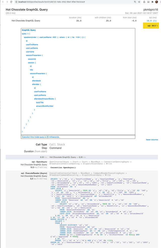This screenshot has height=248, width=161.
Task: Click the Hot Chocolate GraphQL Query page title
Action: pyautogui.click(x=27, y=10)
